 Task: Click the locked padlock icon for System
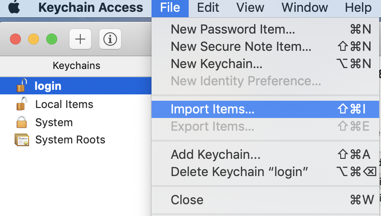click(x=22, y=122)
